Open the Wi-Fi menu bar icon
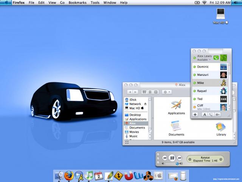This screenshot has width=242, height=182. 204,3
